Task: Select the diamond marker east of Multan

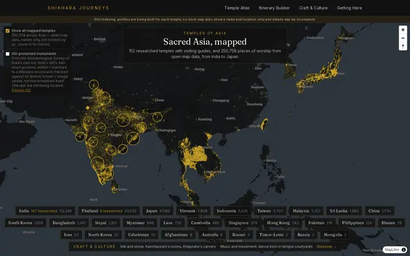Action: [x=88, y=108]
